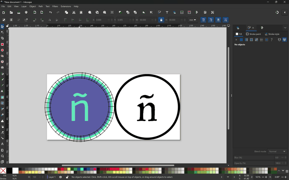Open Align and Distribute from toolbar
This screenshot has width=289, height=180.
point(197,12)
